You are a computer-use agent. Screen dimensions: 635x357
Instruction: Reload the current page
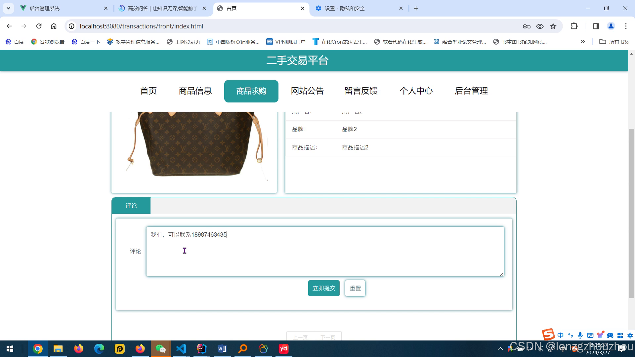(x=39, y=26)
